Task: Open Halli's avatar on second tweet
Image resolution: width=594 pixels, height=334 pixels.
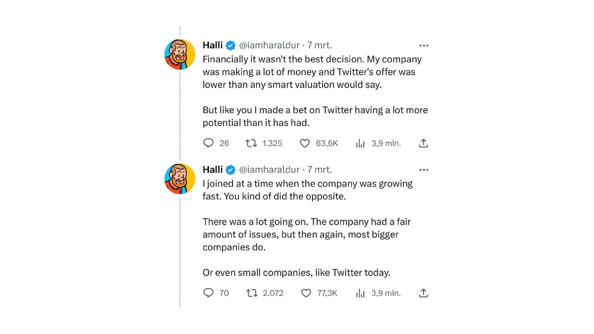Action: [x=180, y=179]
